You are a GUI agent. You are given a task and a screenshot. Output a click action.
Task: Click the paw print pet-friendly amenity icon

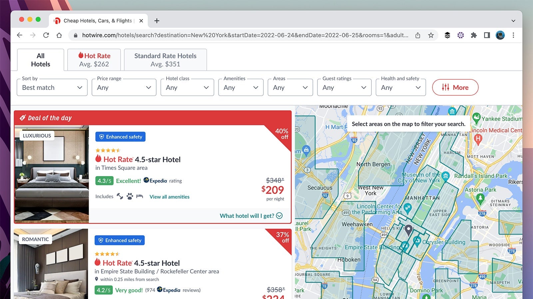130,196
